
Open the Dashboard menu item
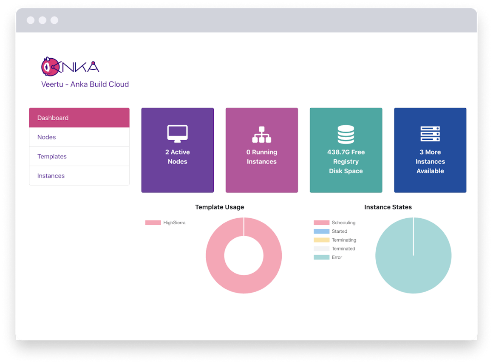(79, 118)
